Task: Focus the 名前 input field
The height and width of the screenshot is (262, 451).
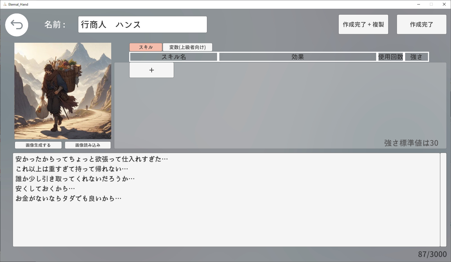Action: 142,24
